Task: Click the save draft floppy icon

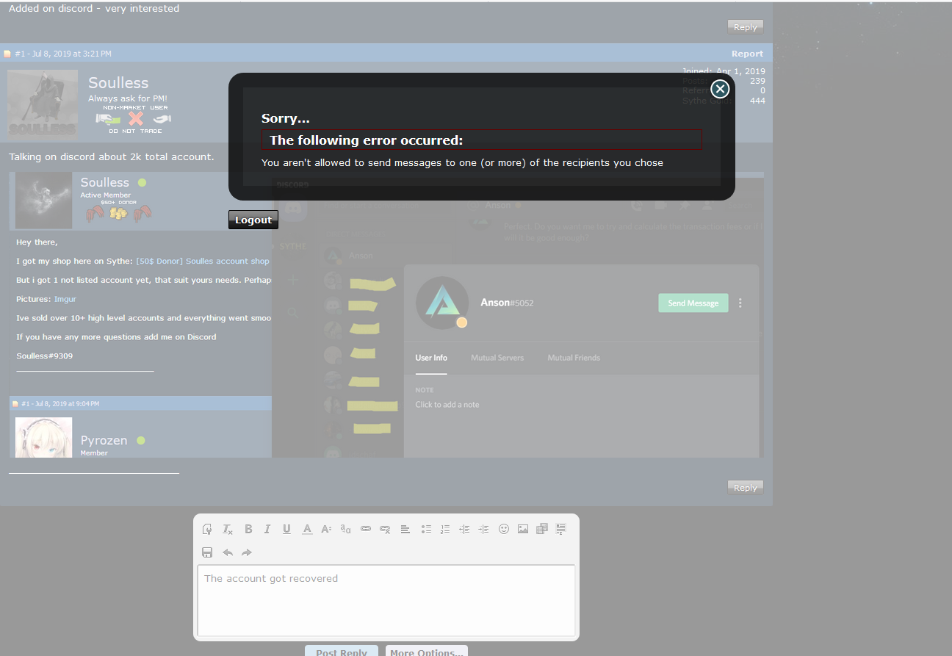Action: pyautogui.click(x=207, y=552)
